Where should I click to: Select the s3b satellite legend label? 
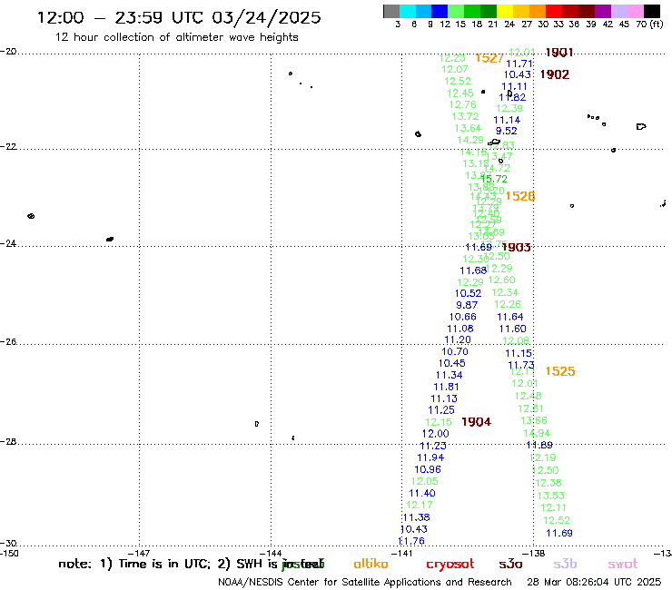[x=565, y=564]
